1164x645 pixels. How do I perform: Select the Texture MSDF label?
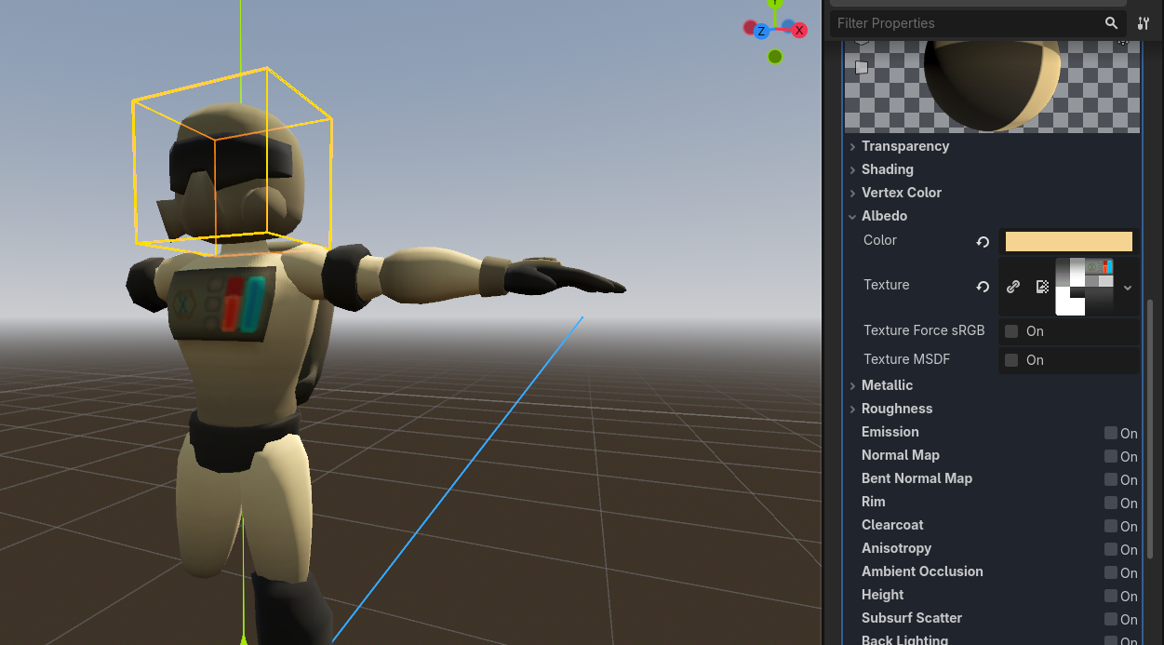[906, 359]
